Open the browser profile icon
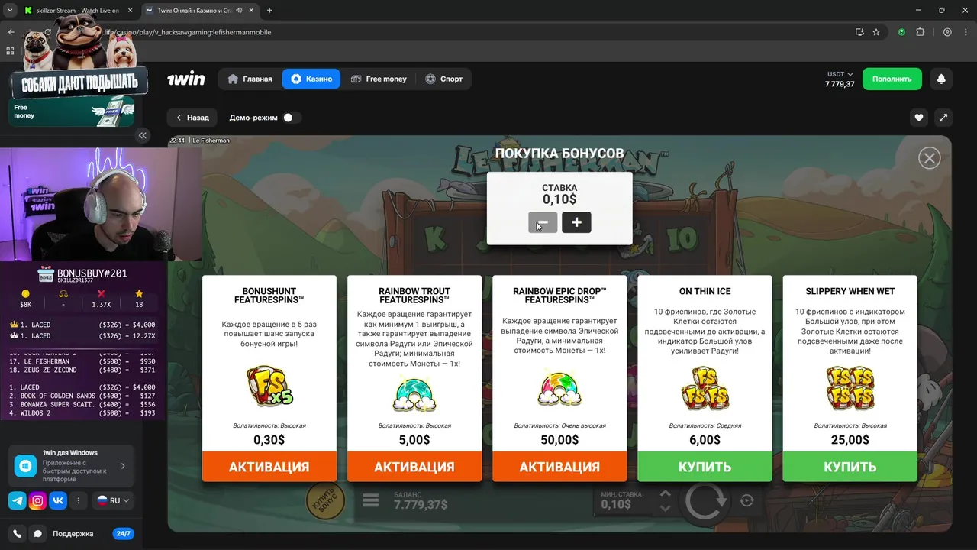This screenshot has height=550, width=977. pyautogui.click(x=947, y=32)
